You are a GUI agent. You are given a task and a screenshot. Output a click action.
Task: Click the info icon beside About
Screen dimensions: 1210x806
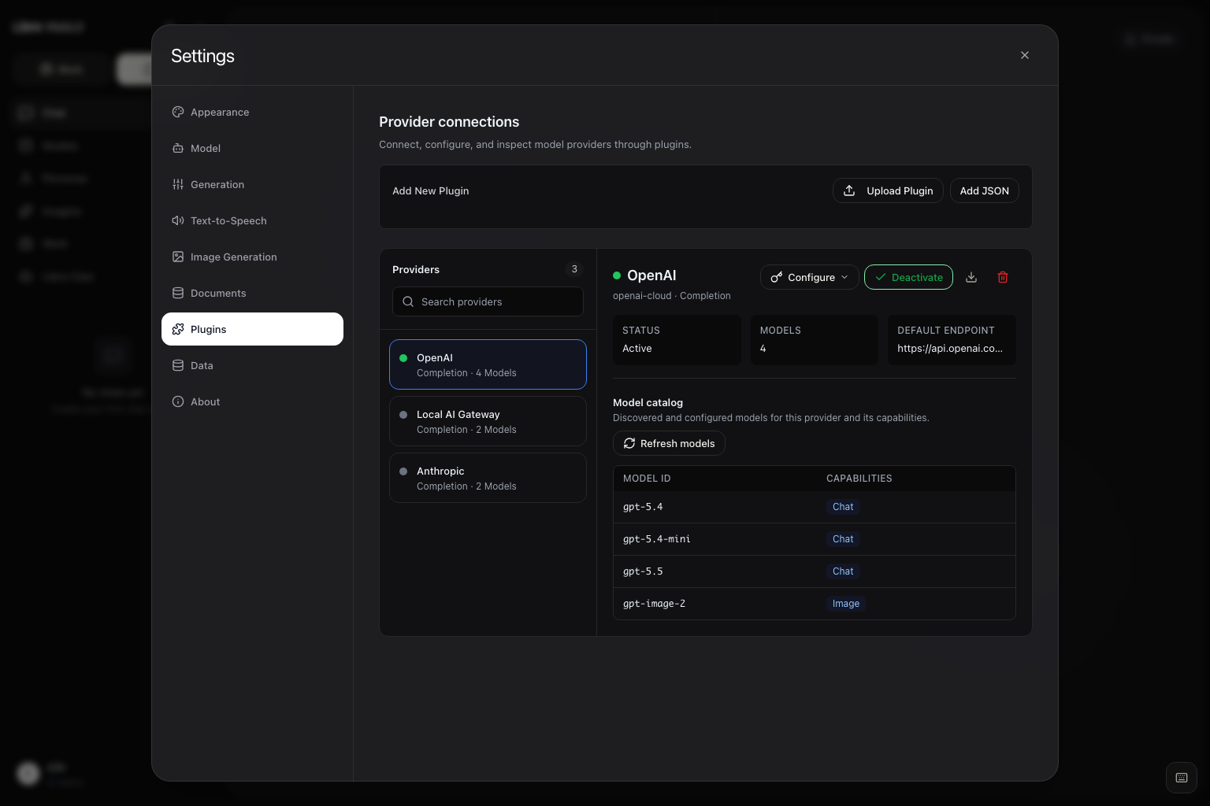pyautogui.click(x=178, y=401)
